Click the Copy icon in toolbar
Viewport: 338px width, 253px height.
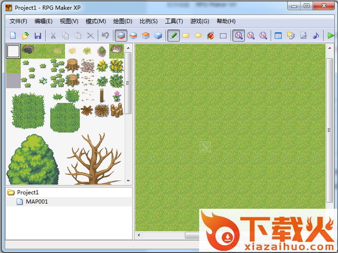pyautogui.click(x=66, y=35)
